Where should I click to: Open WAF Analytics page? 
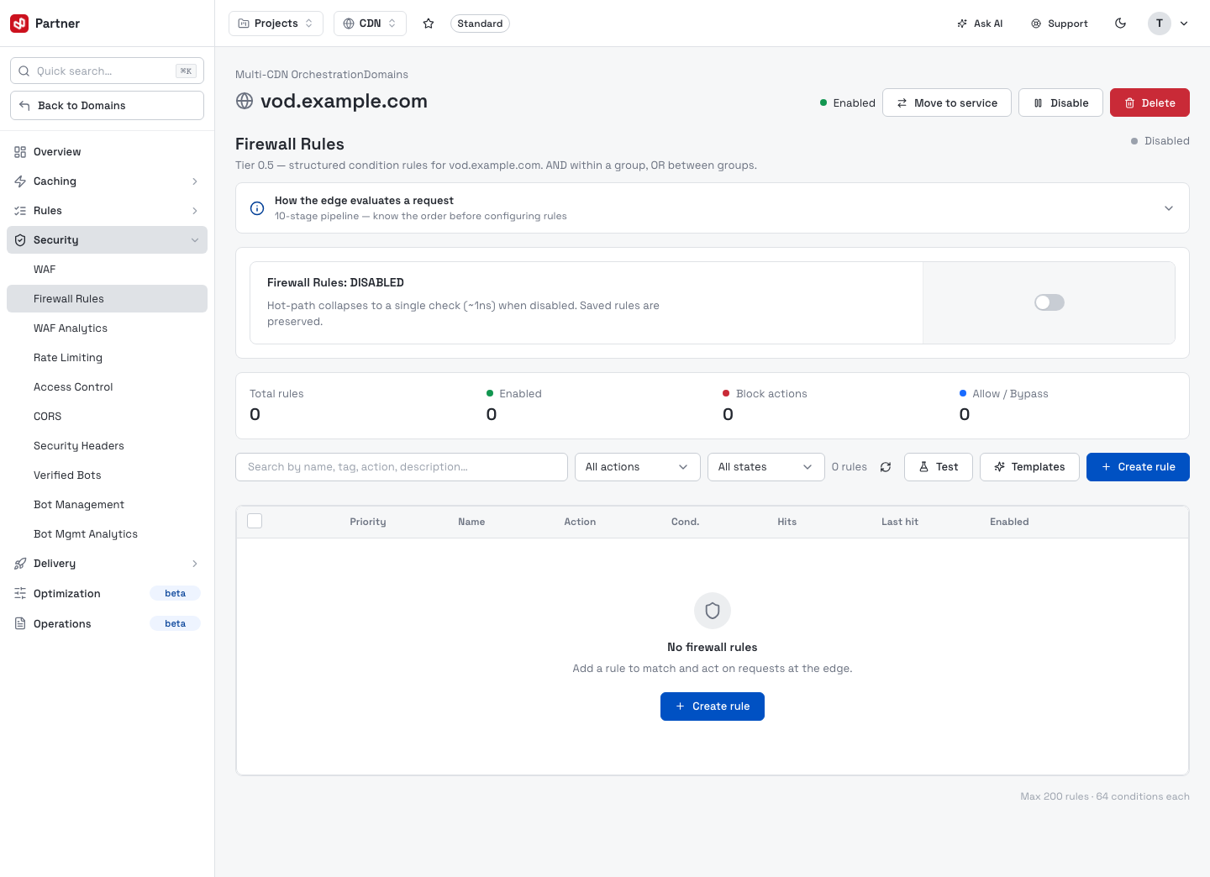coord(107,328)
